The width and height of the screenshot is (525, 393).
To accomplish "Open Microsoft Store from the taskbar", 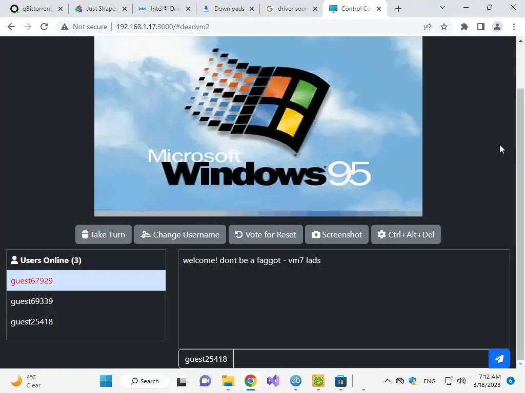I will [x=340, y=381].
